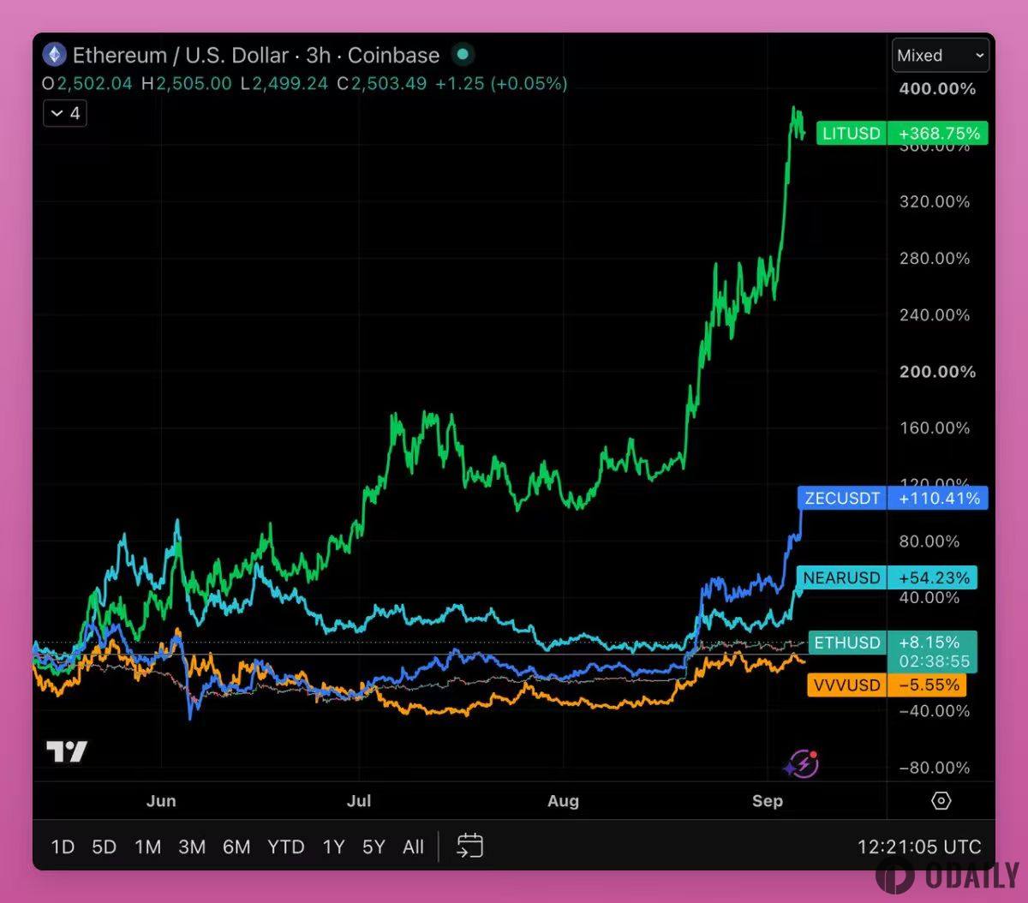
Task: Open the Mixed scale dropdown
Action: point(940,56)
